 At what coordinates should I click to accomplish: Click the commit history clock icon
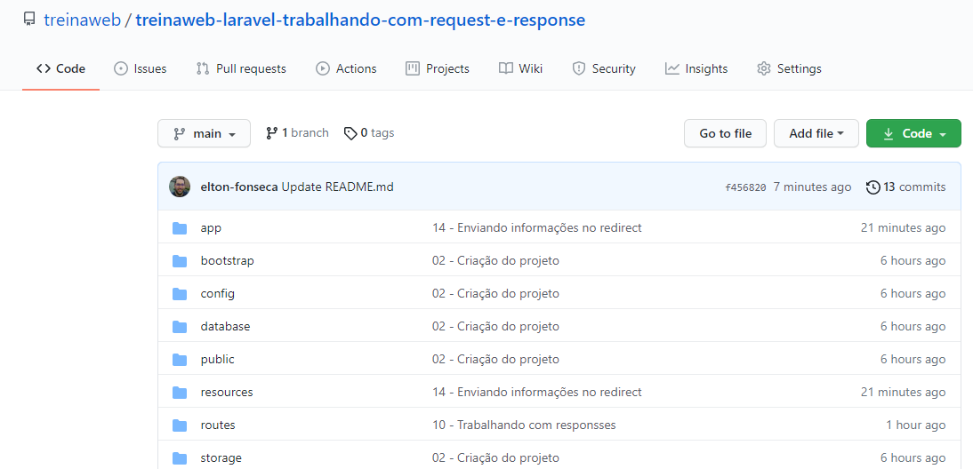click(872, 187)
